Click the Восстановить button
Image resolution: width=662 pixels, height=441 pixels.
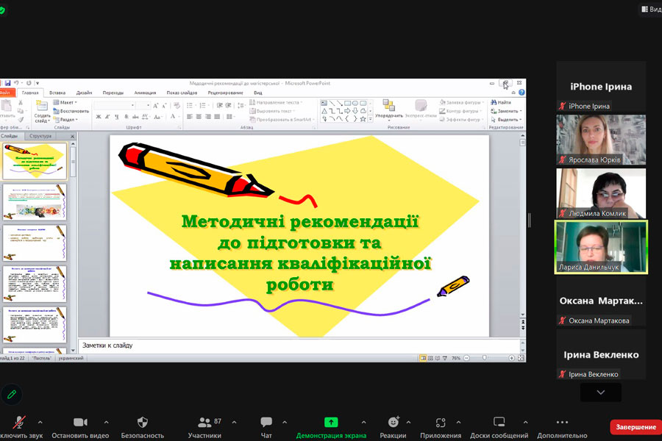[x=71, y=111]
